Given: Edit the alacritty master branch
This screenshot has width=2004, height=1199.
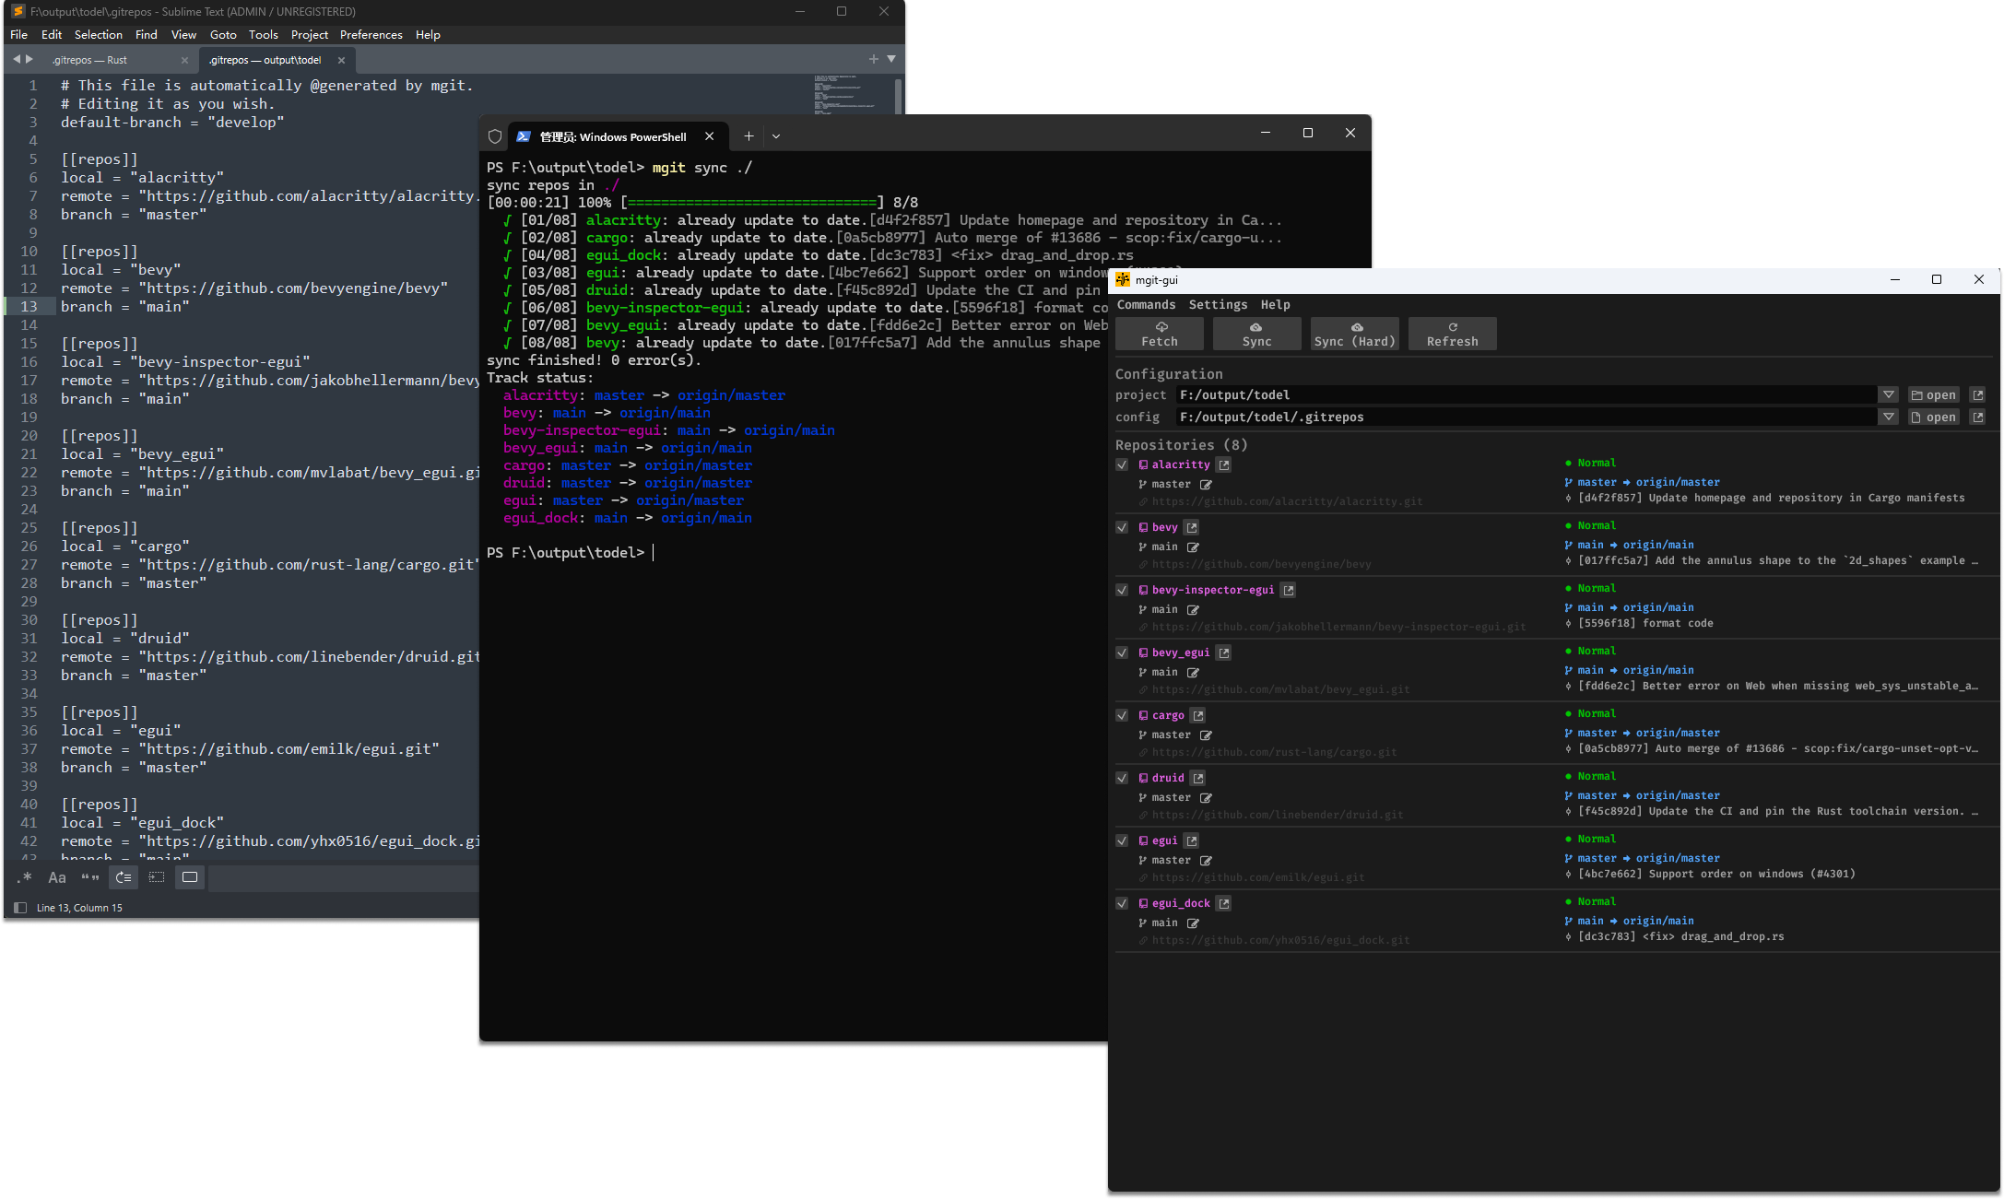Looking at the screenshot, I should 1206,485.
